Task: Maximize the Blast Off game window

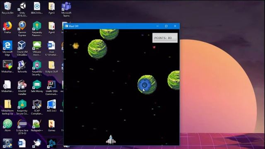Action: click(166, 26)
